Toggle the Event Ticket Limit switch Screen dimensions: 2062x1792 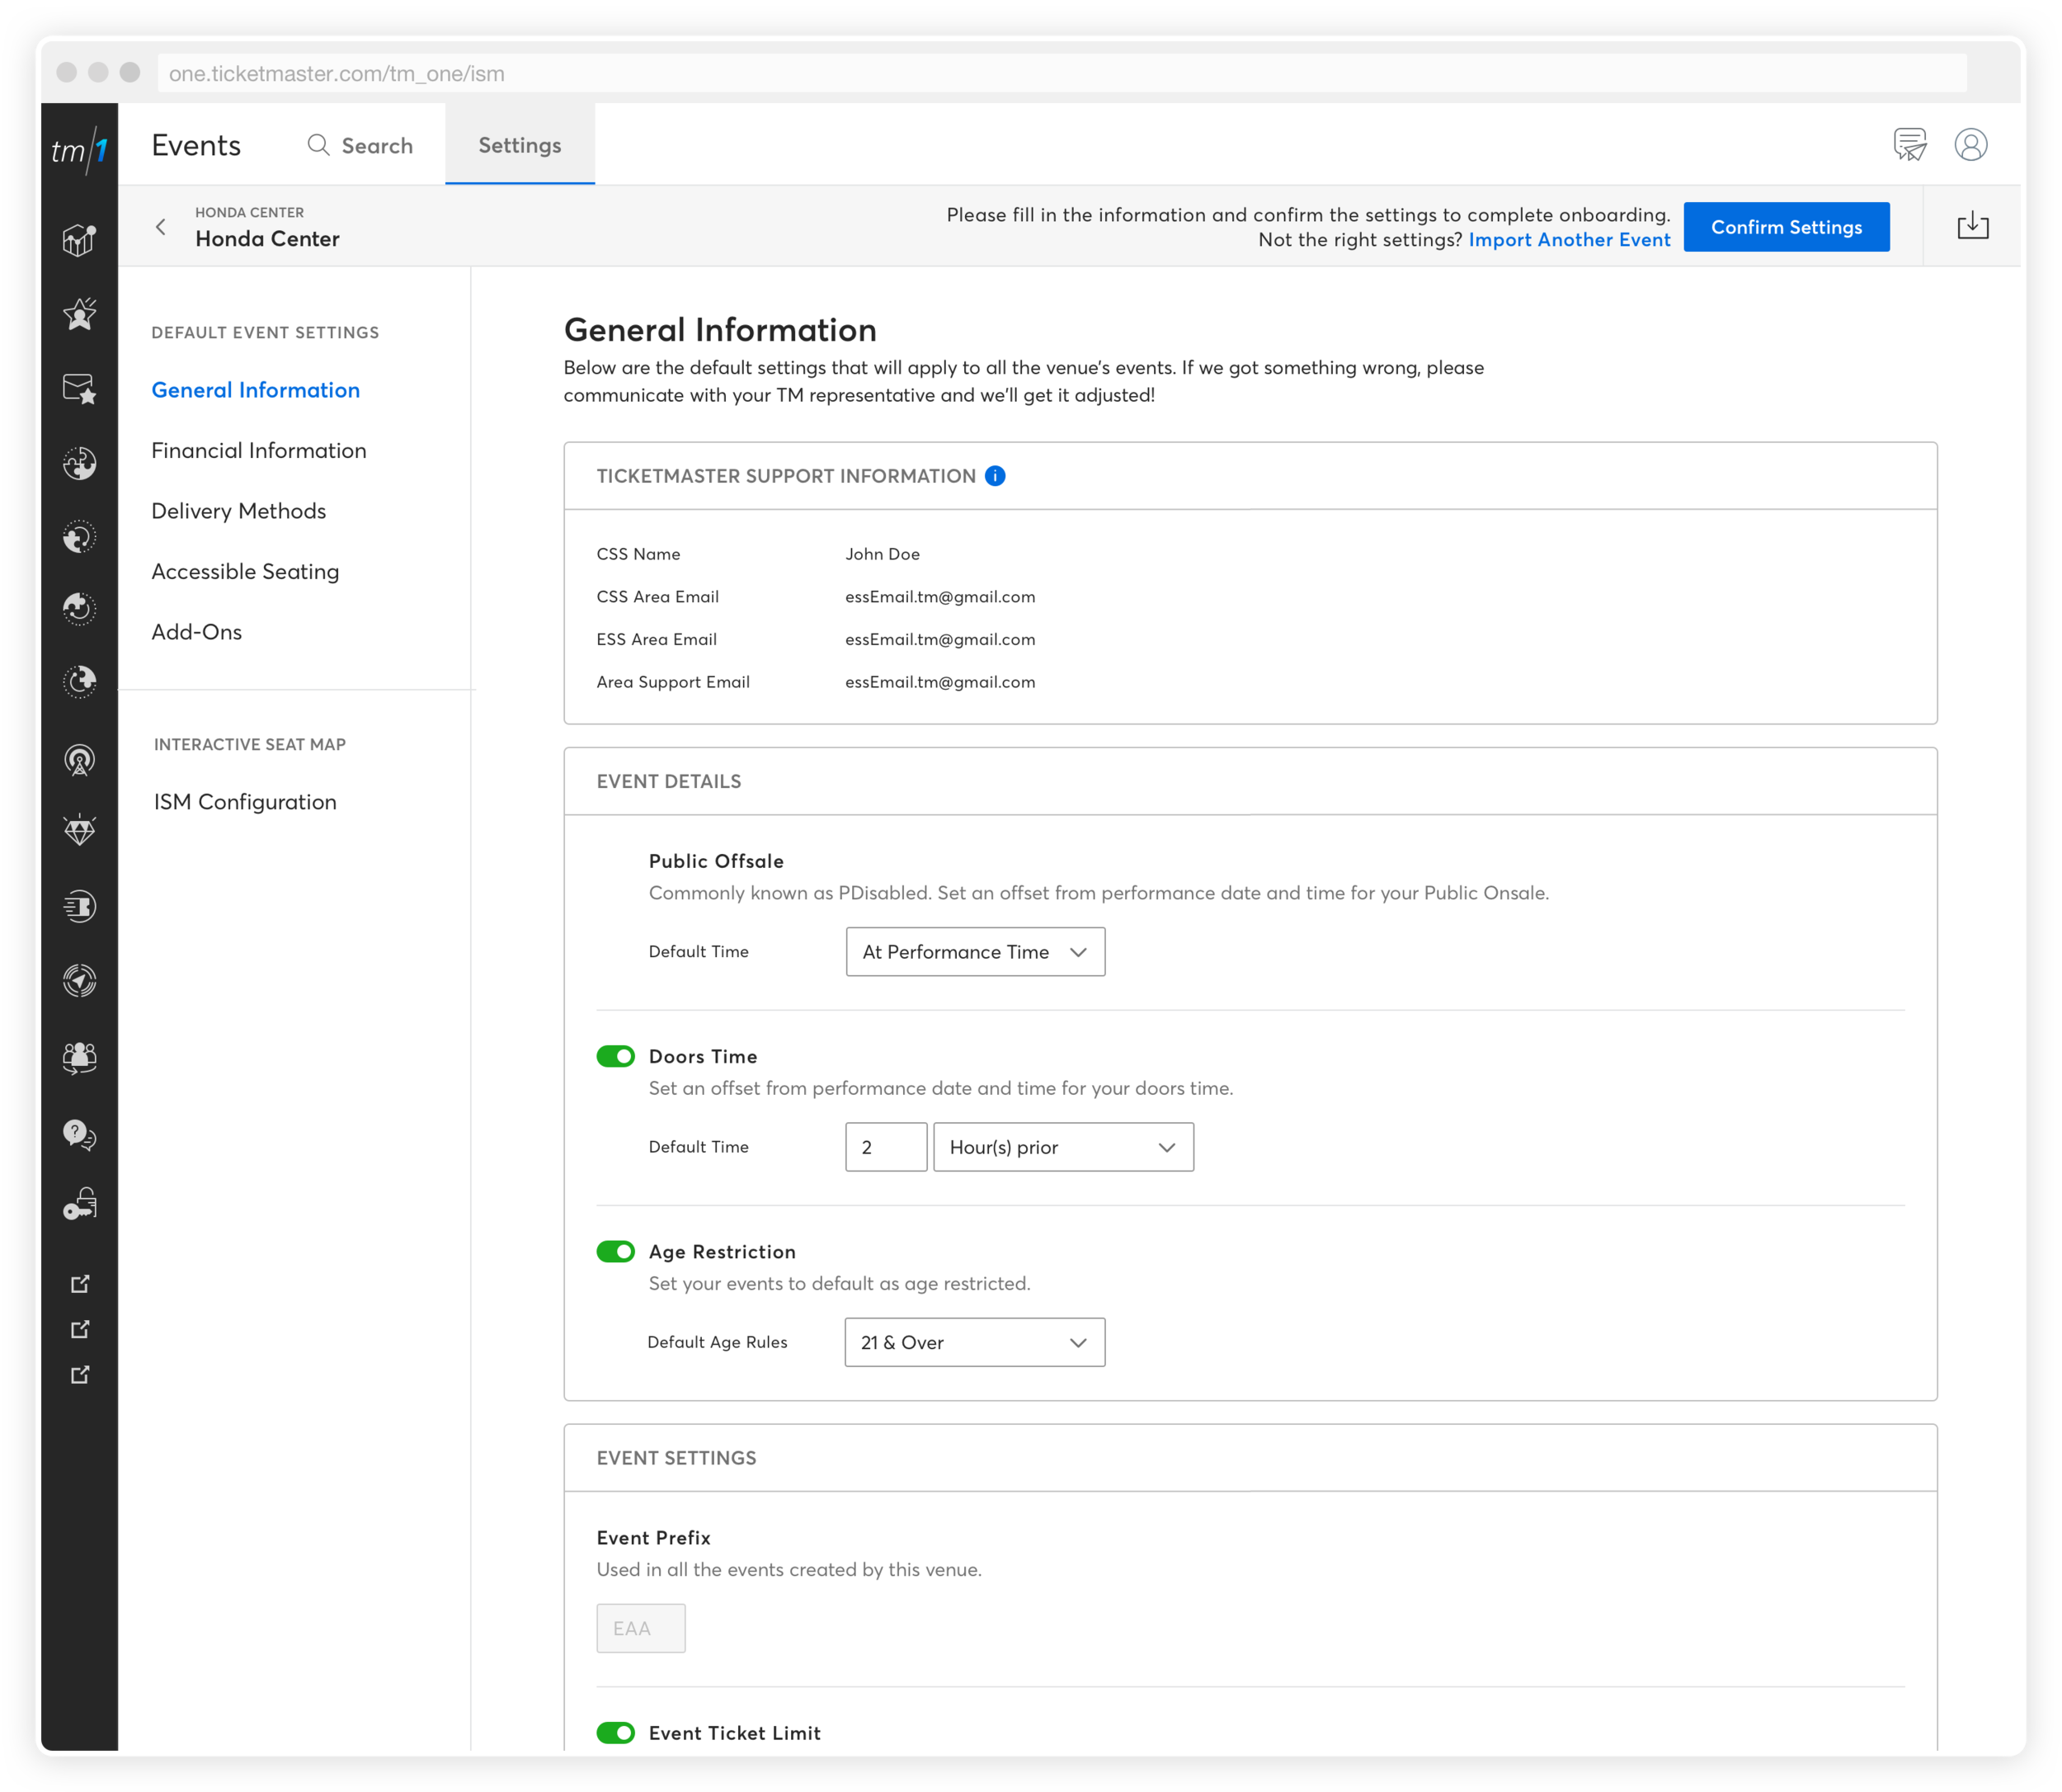point(615,1732)
